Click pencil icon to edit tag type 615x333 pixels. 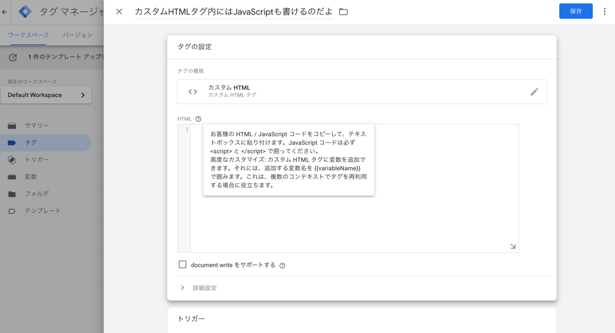(535, 92)
